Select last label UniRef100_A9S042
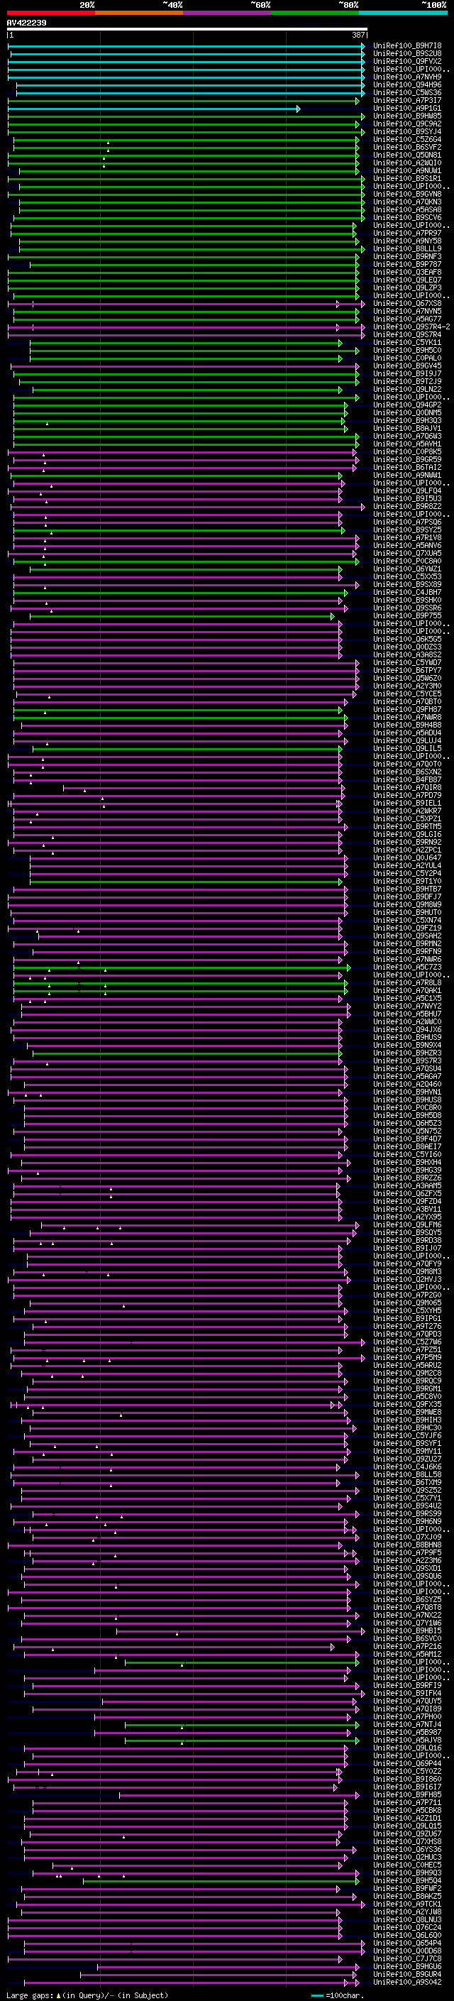The image size is (454, 2001). 407,1982
